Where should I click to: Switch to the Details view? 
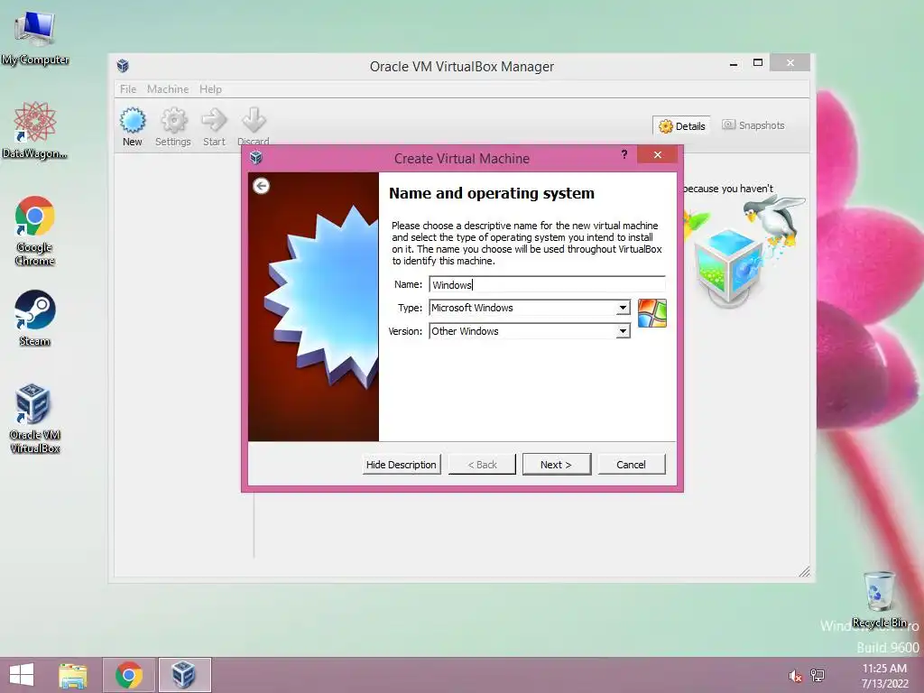[682, 125]
